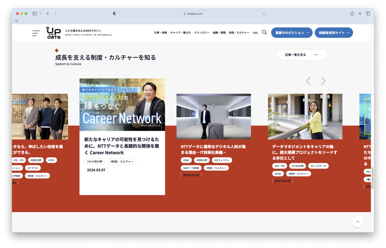
Task: Focus the nttdata.com address bar
Action: tap(193, 14)
